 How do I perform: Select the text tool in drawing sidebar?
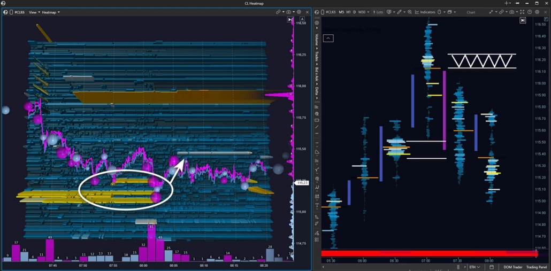point(317,205)
